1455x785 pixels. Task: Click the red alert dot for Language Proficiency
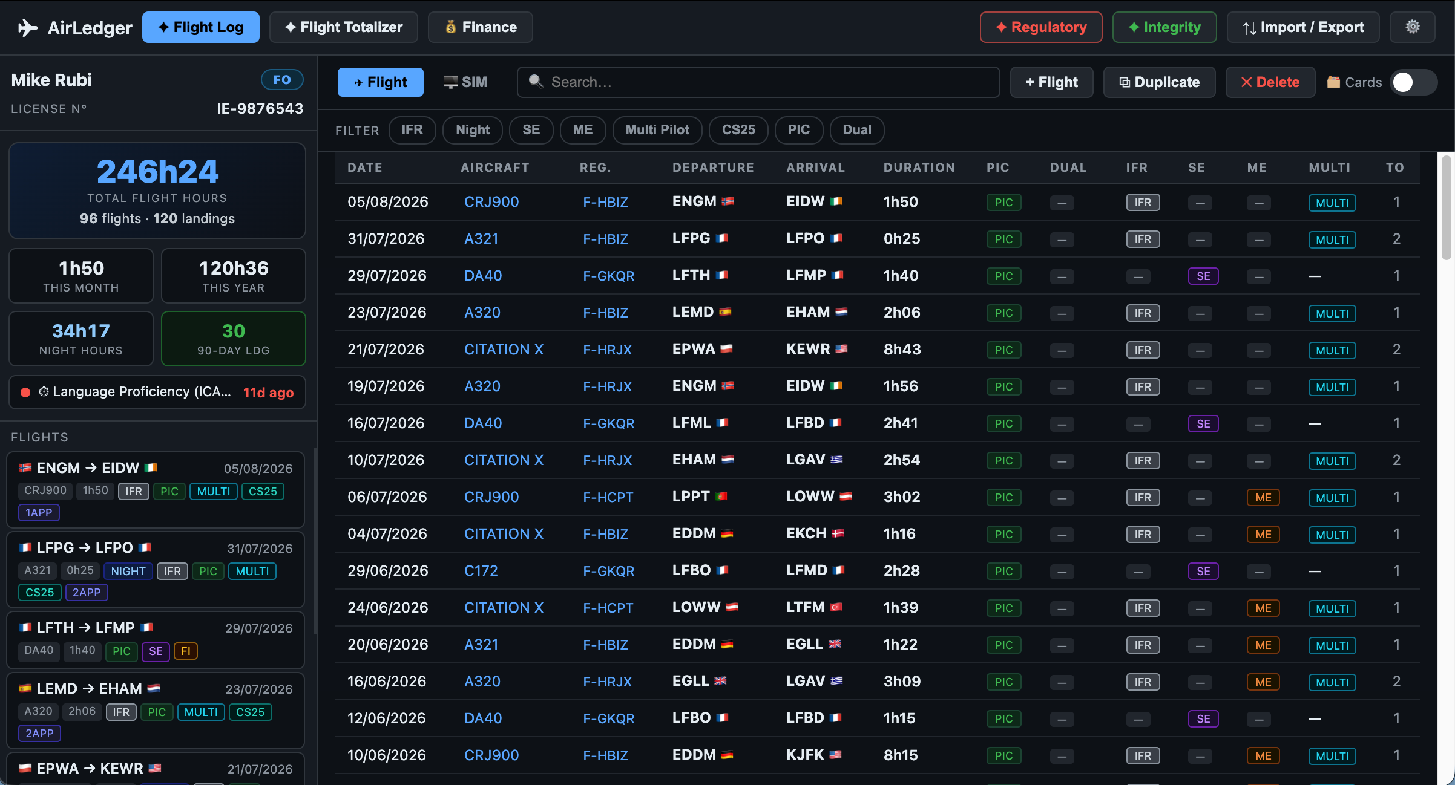pos(25,392)
